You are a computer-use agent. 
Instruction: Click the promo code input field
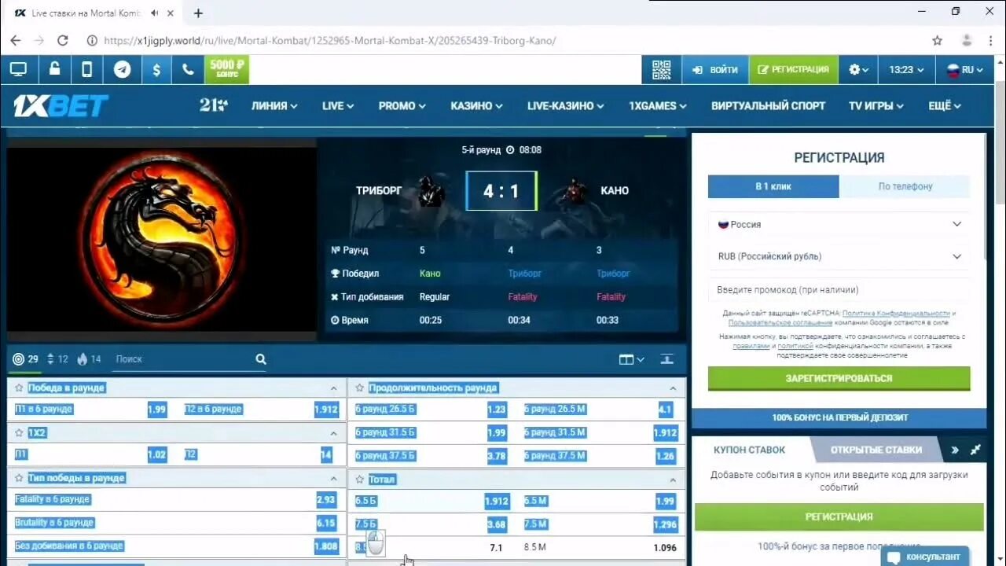click(839, 289)
